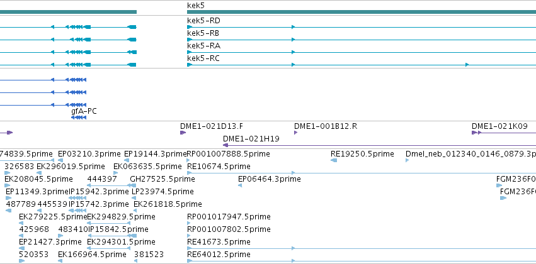Image resolution: width=536 pixels, height=264 pixels.
Task: Click the EP06464.3prime EST arrow
Action: coord(240,185)
